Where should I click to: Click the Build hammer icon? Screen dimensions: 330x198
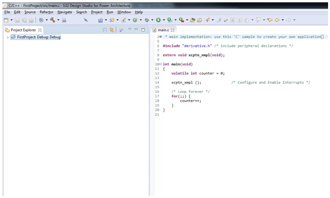point(52,20)
